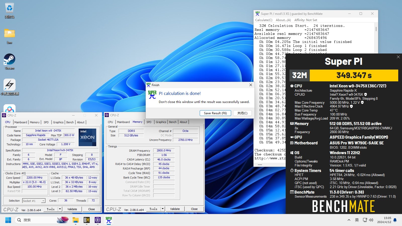Open Super PI from the taskbar
This screenshot has height=226, width=402.
(x=109, y=220)
